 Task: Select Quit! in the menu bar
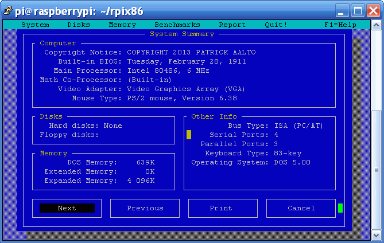276,25
